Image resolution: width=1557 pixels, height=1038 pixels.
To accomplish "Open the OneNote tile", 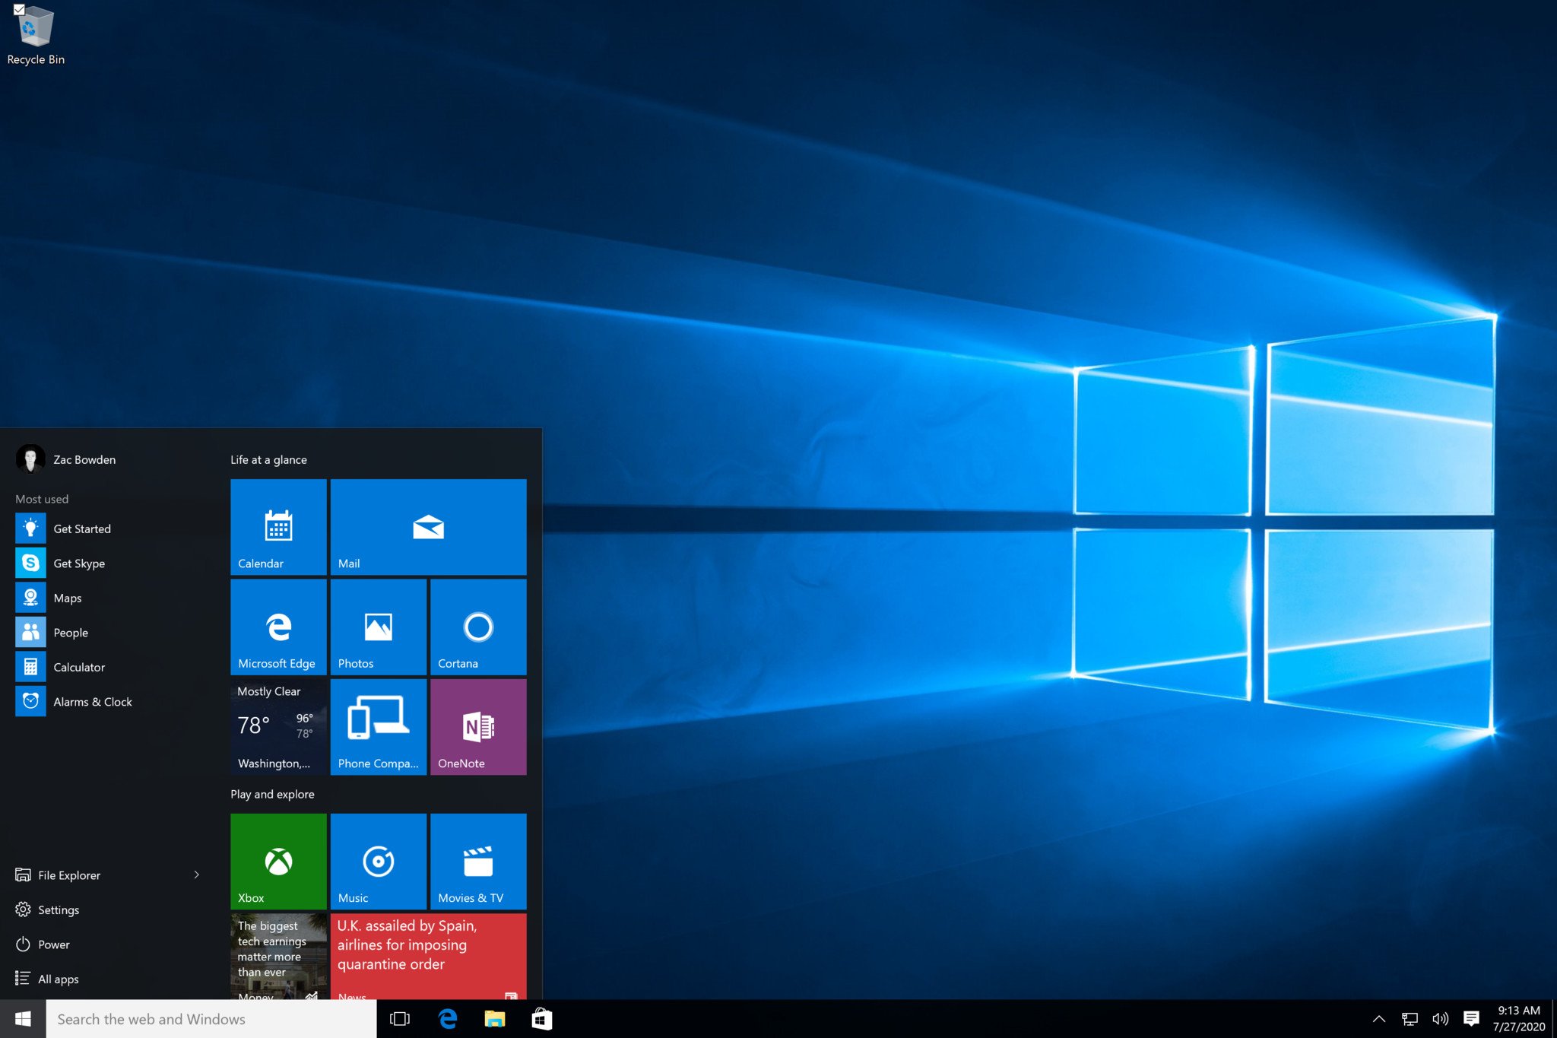I will coord(477,726).
